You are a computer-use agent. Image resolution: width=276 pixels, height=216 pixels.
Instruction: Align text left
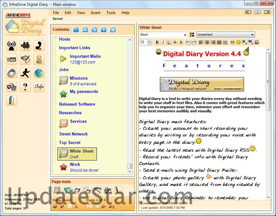201,42
